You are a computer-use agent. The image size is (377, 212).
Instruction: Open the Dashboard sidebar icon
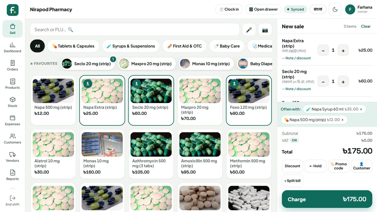pyautogui.click(x=12, y=47)
